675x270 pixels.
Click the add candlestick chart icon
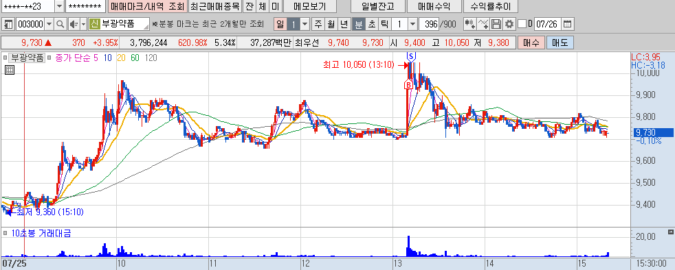click(x=470, y=24)
